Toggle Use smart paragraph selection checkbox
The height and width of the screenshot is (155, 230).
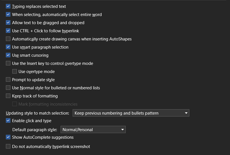8,47
